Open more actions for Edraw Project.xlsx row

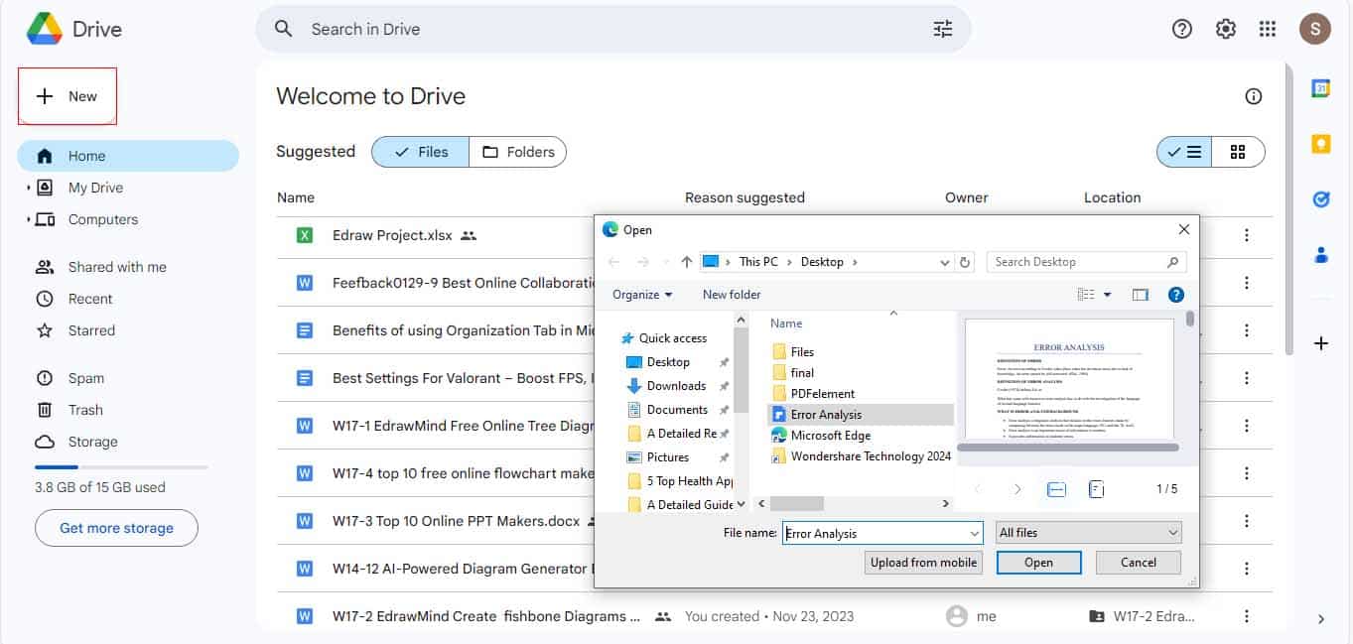(x=1247, y=235)
